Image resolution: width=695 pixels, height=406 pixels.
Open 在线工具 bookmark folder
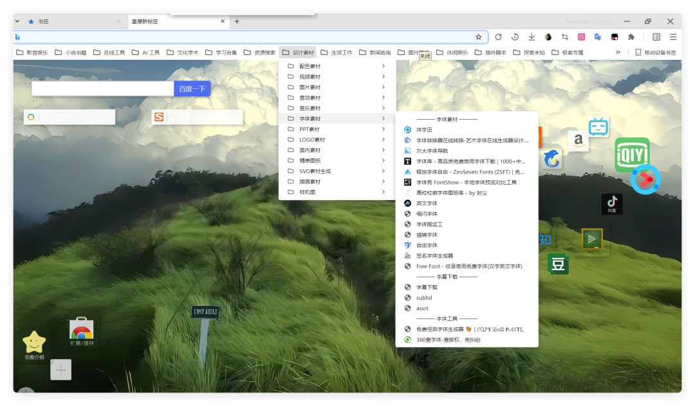109,52
